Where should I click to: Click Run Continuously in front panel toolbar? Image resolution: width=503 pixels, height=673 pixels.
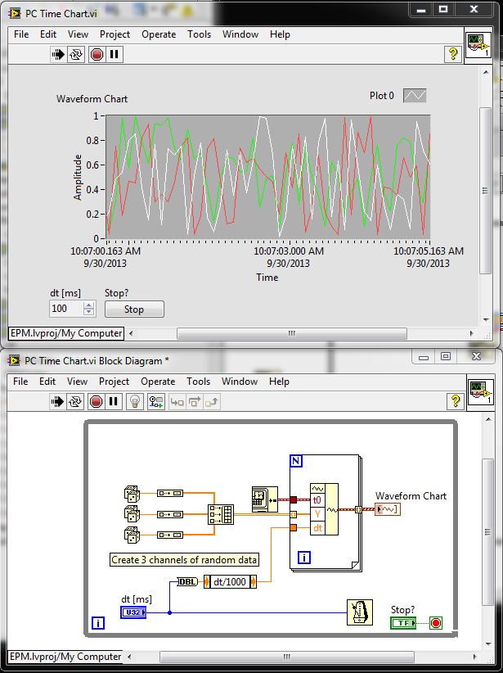[76, 55]
